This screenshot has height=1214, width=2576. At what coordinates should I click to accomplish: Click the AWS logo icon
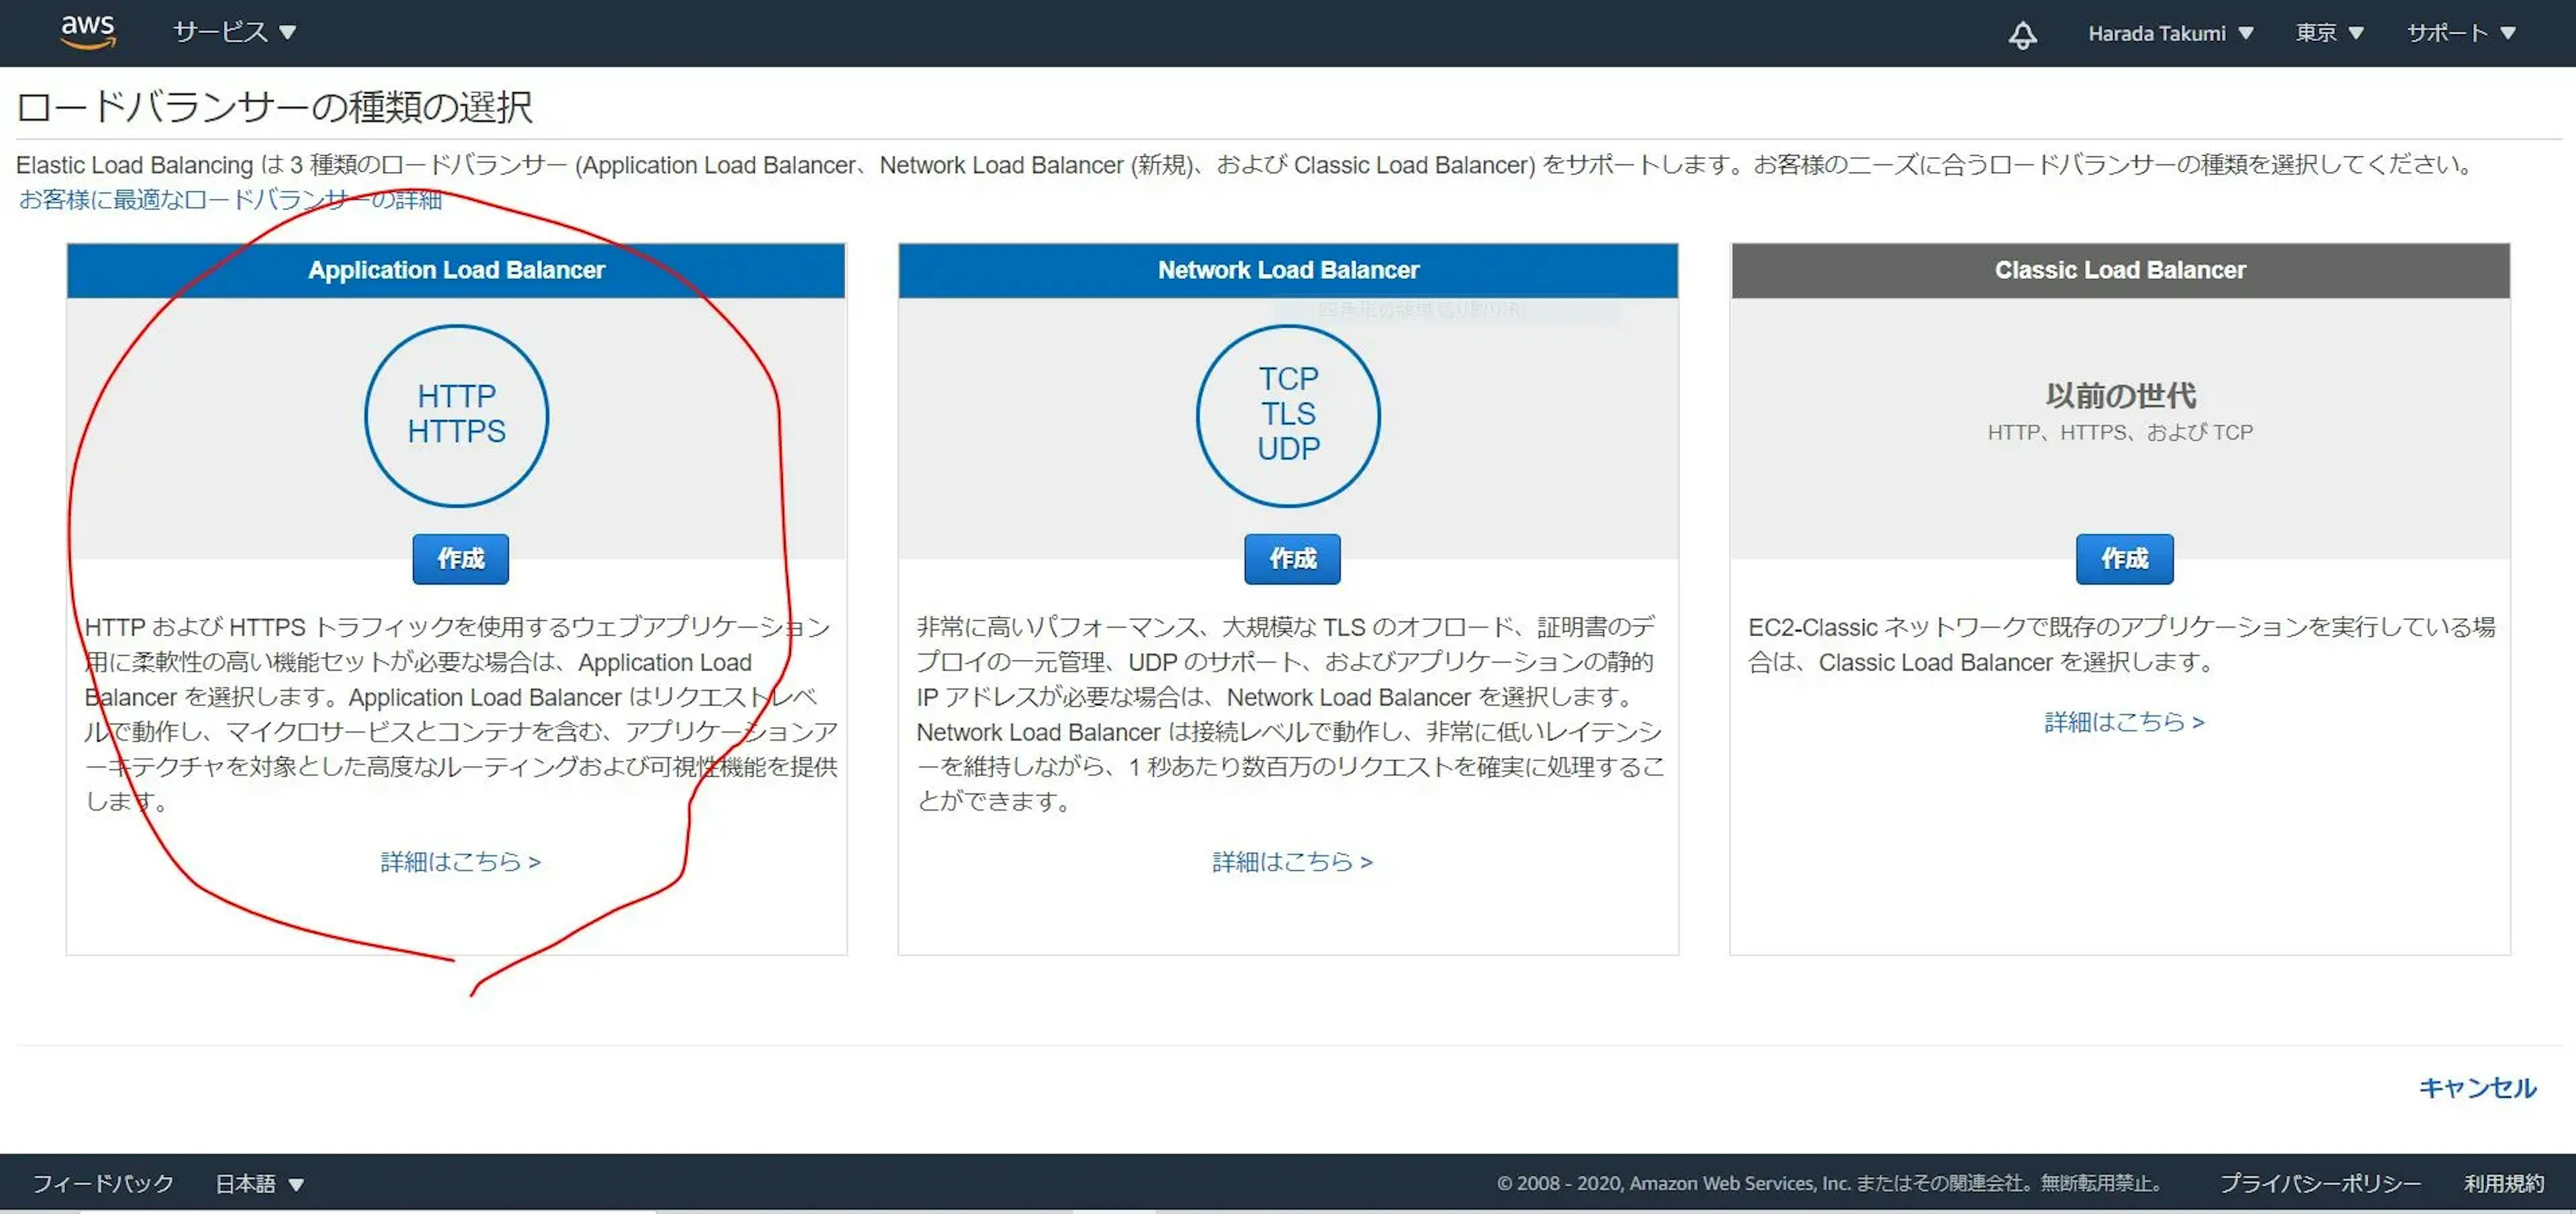[x=88, y=32]
